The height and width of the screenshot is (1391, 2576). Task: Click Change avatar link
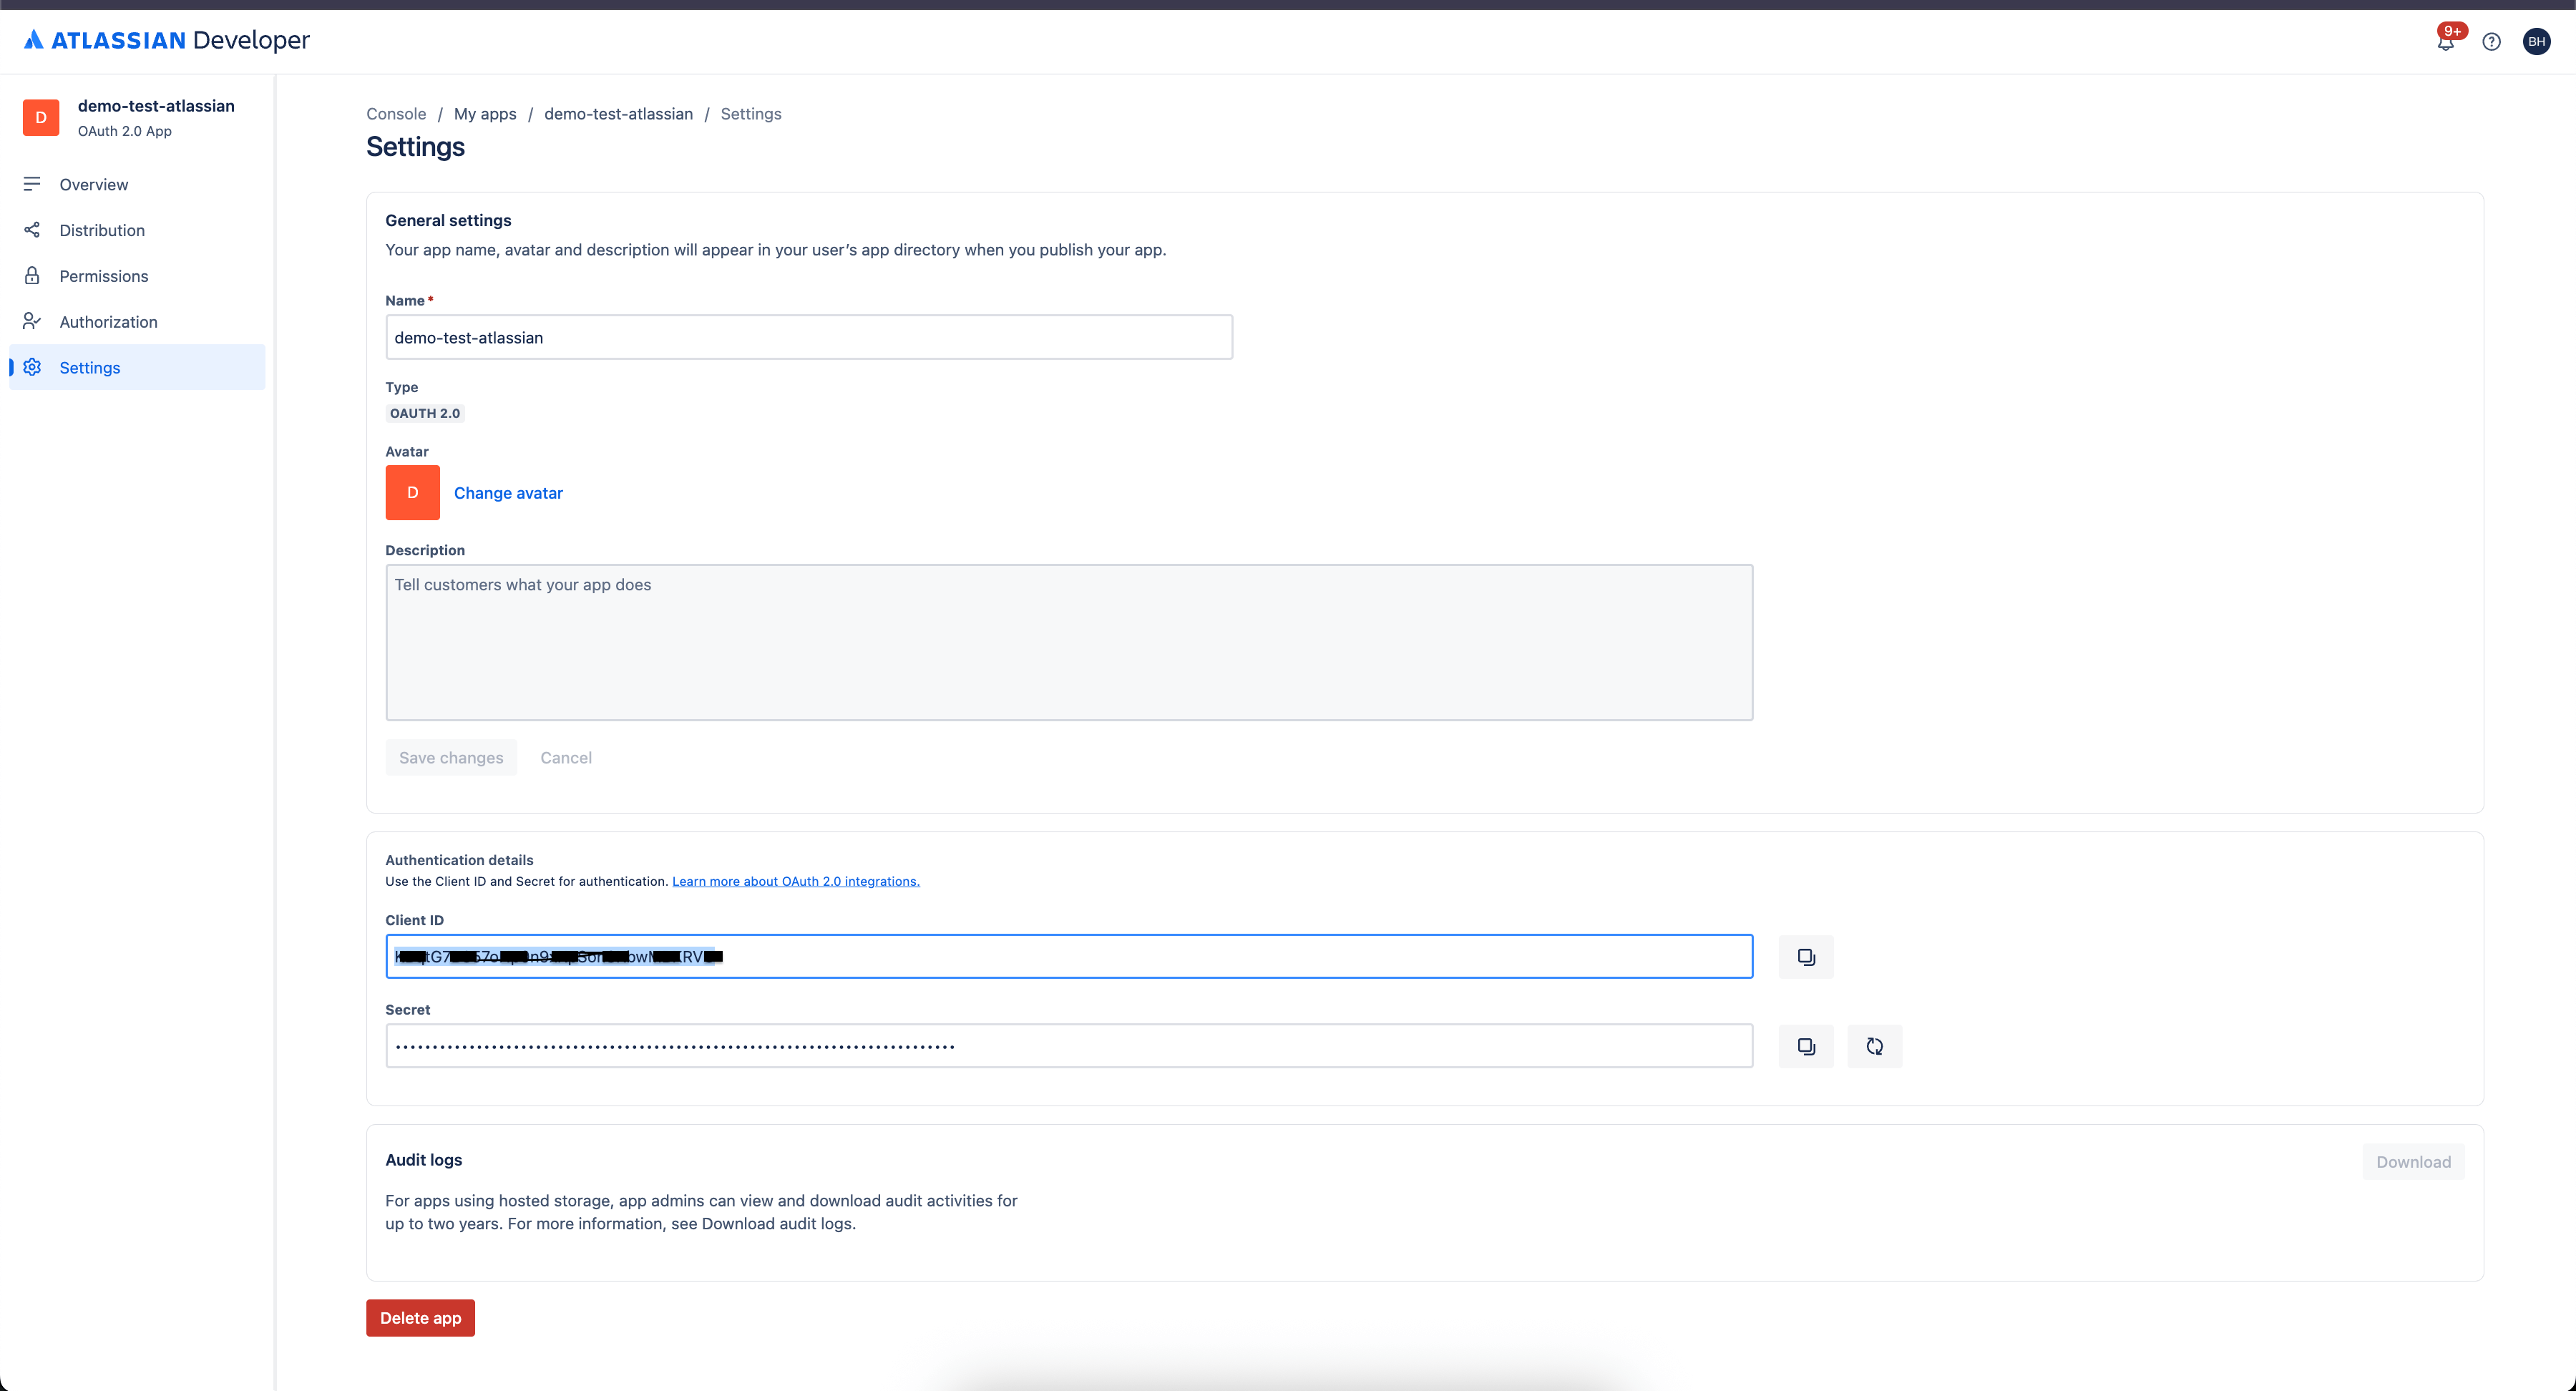[x=508, y=493]
